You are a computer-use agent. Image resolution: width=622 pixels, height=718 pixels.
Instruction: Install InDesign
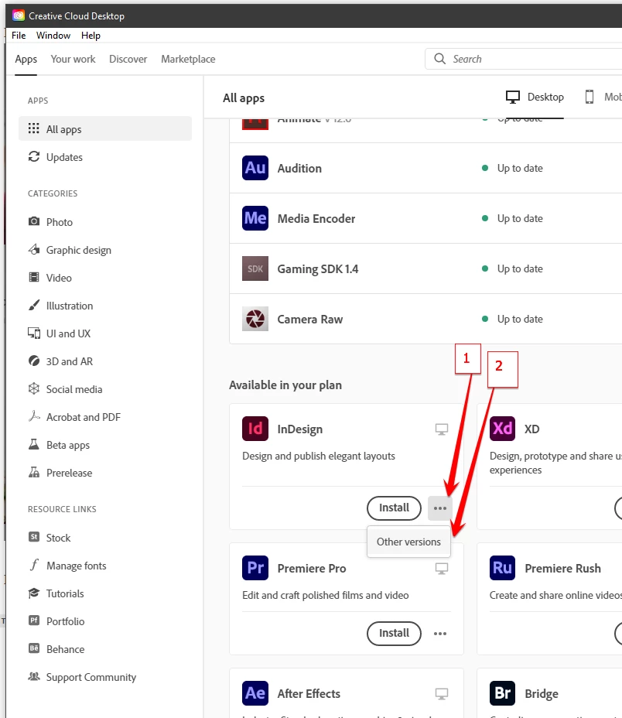click(x=394, y=508)
